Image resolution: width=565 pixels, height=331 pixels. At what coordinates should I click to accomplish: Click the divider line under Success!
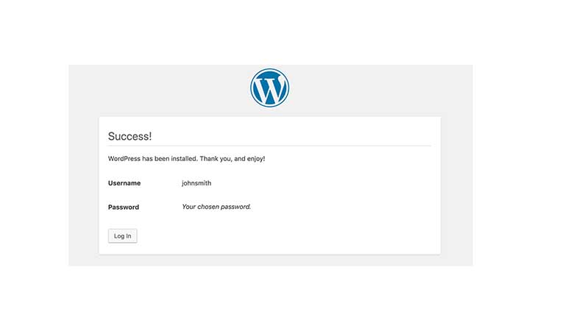pyautogui.click(x=269, y=146)
